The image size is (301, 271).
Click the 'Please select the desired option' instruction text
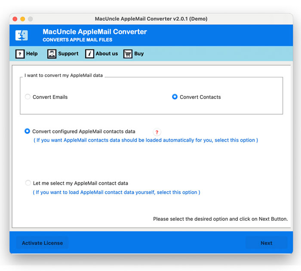220,219
